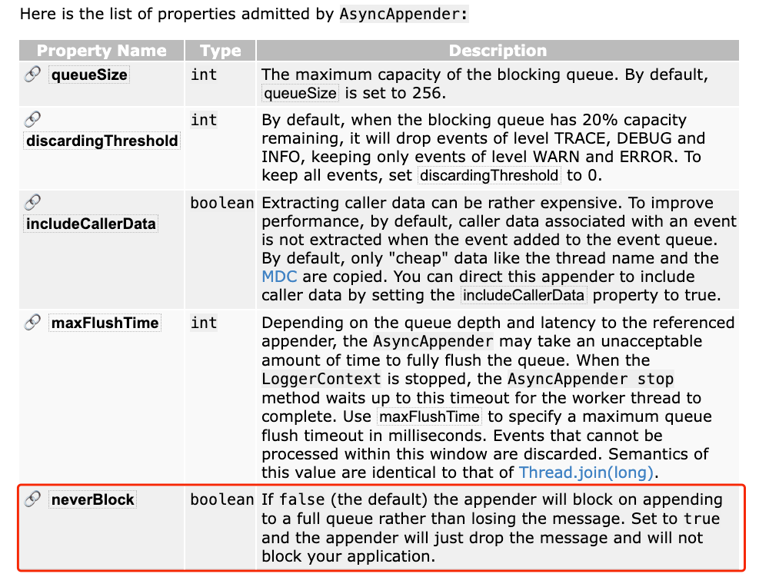Open the Thread.join(long) link
This screenshot has height=577, width=769.
point(586,473)
